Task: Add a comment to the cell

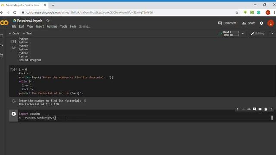Action: point(254,109)
